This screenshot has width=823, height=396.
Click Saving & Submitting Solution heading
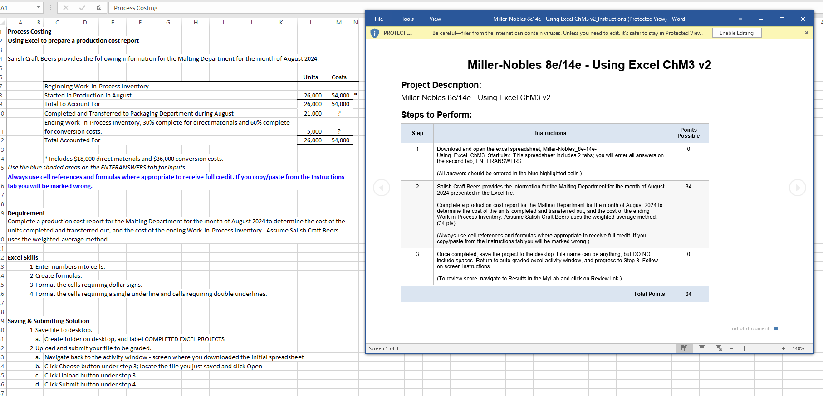click(x=49, y=321)
